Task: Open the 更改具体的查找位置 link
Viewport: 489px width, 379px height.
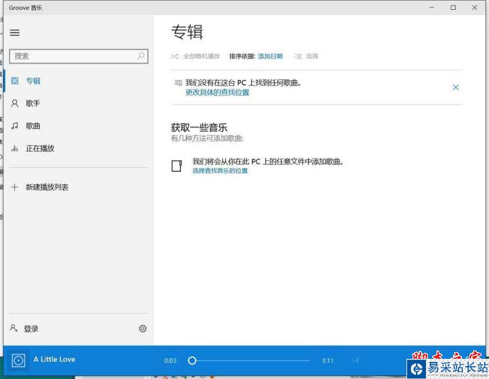Action: pyautogui.click(x=219, y=93)
